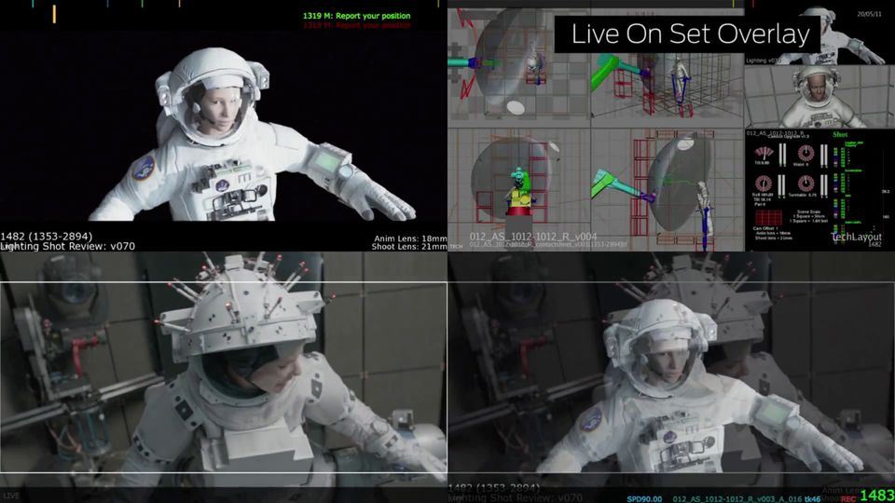Click the green 1483 frame counter
895x503 pixels.
pyautogui.click(x=876, y=496)
